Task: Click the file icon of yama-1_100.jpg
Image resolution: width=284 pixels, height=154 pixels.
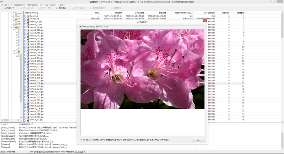Action: pos(28,30)
